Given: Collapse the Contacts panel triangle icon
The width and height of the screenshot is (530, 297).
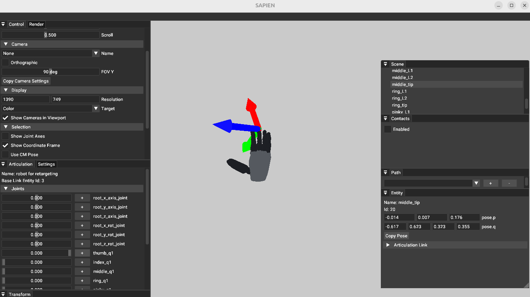Looking at the screenshot, I should click(385, 119).
